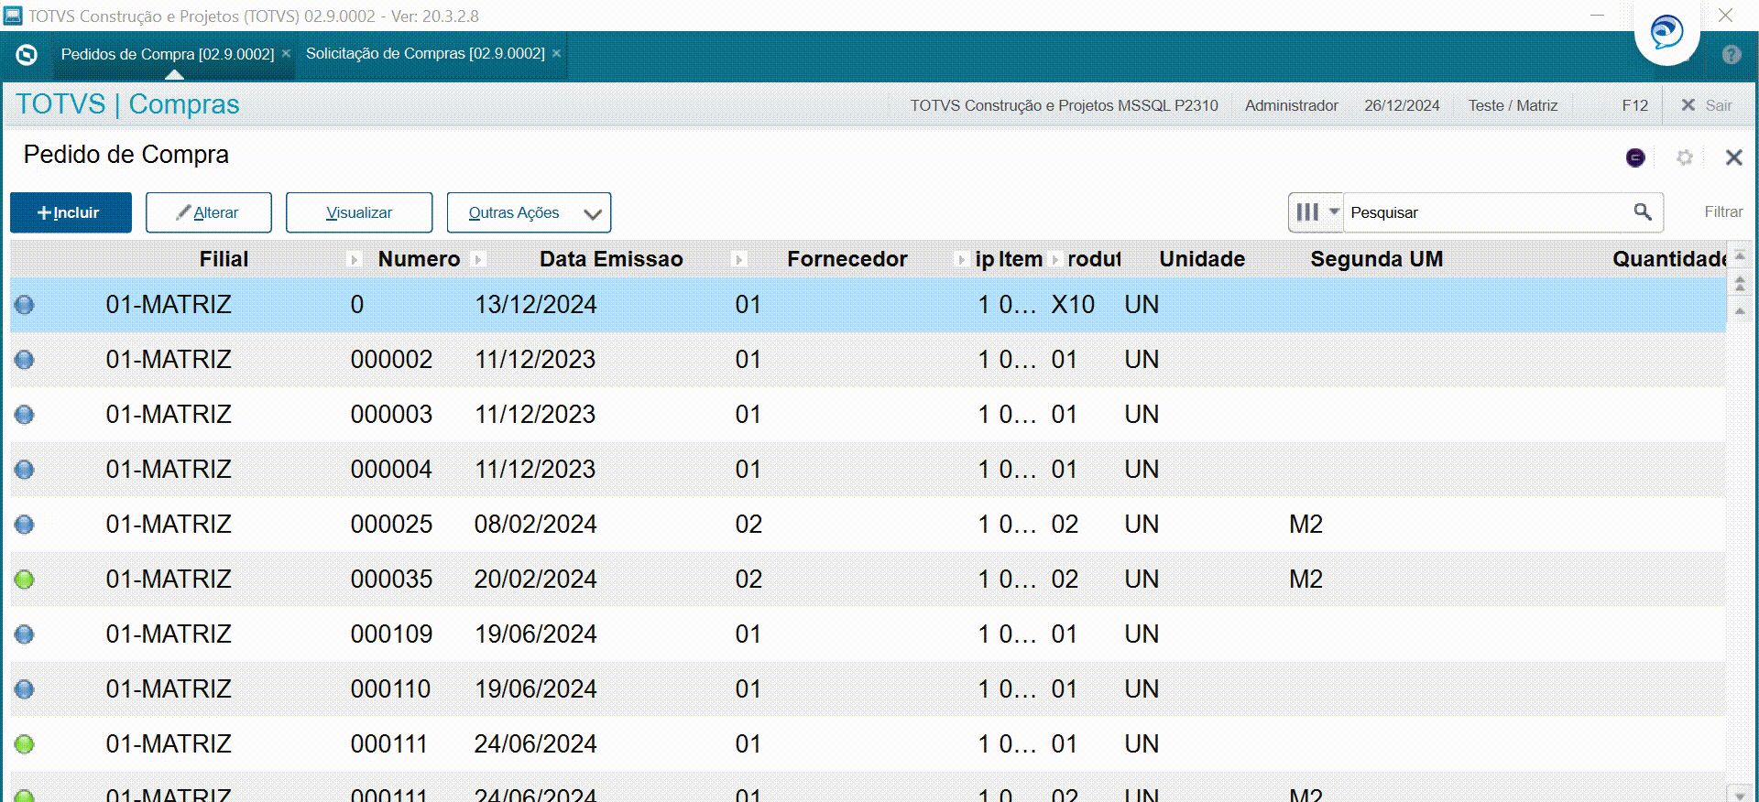Click the Unidade column header
The image size is (1759, 802).
(x=1202, y=260)
